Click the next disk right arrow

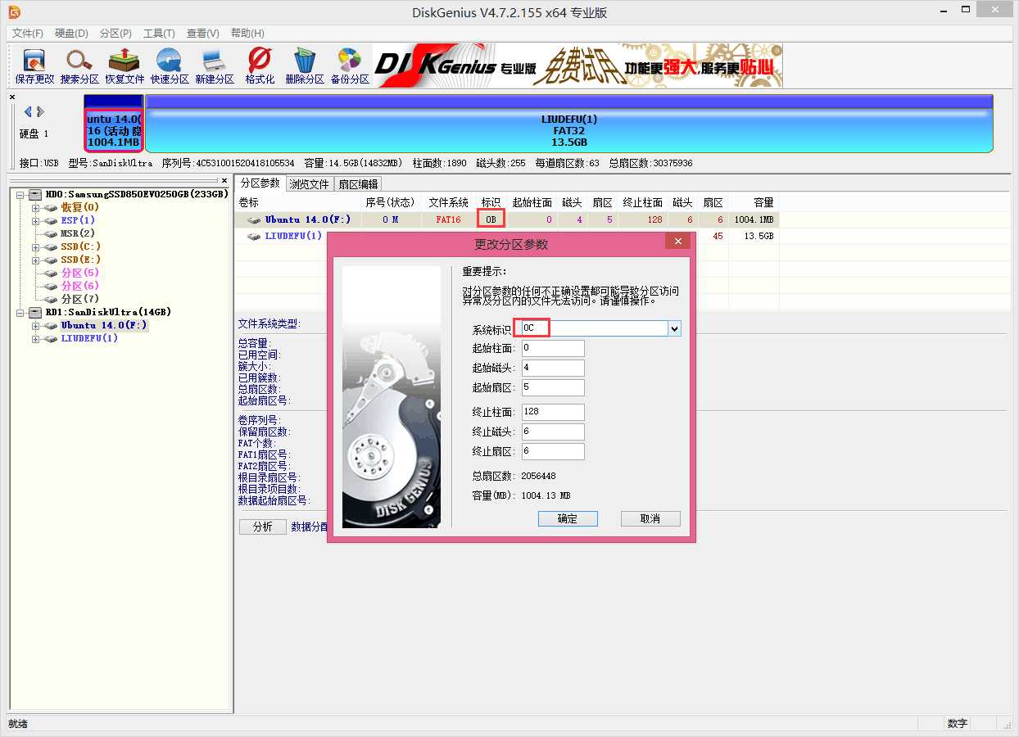[40, 111]
